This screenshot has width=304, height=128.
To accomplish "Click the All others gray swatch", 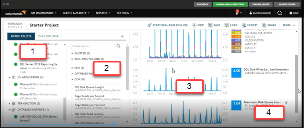I will [236, 51].
